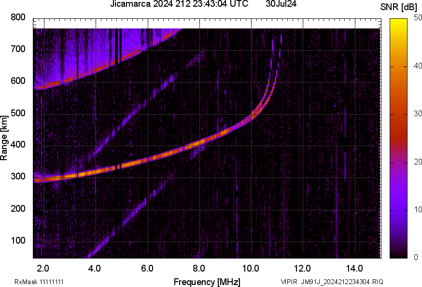The width and height of the screenshot is (422, 287).
Task: Click the 'Frequency [MHz]' axis label
Action: pyautogui.click(x=207, y=282)
